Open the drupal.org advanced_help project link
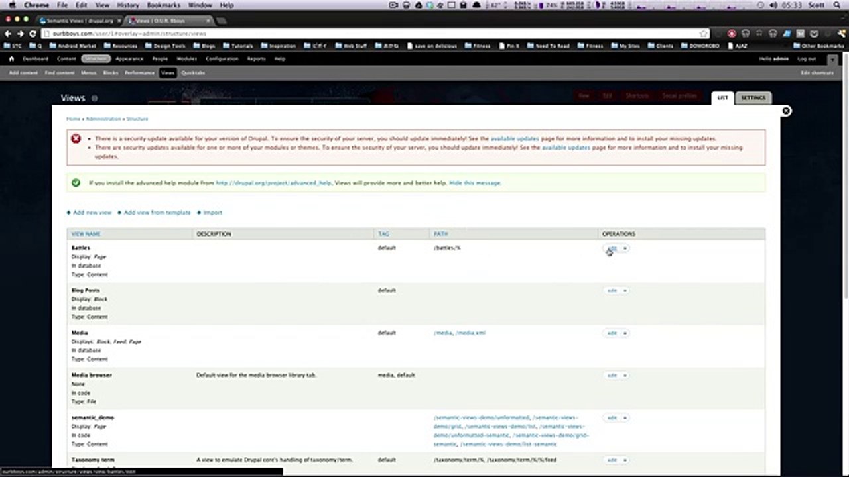The height and width of the screenshot is (477, 849). tap(273, 182)
